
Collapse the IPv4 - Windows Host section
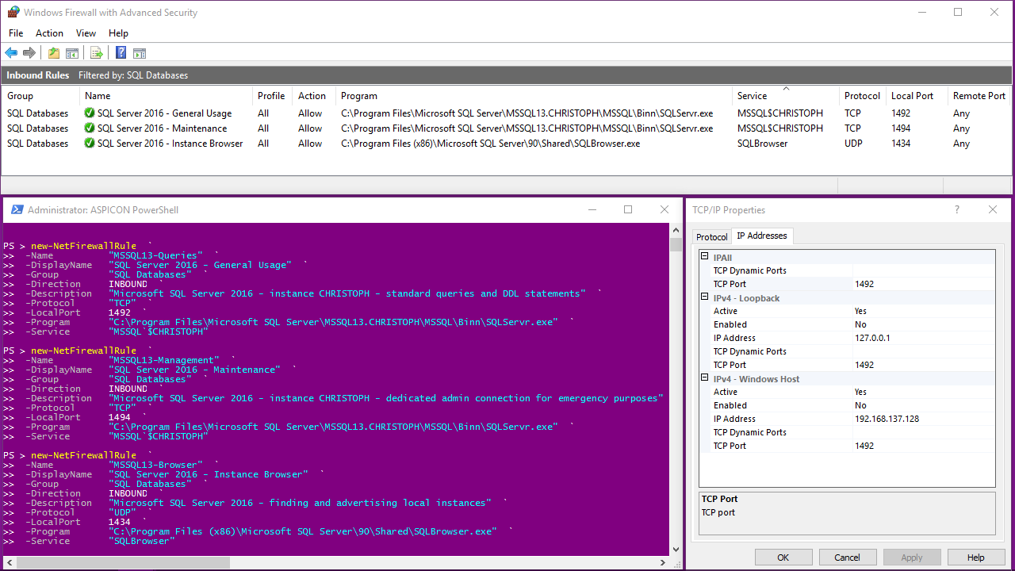pos(704,378)
